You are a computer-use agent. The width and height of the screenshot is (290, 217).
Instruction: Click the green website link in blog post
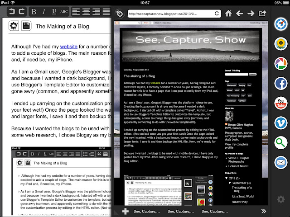tap(155, 83)
